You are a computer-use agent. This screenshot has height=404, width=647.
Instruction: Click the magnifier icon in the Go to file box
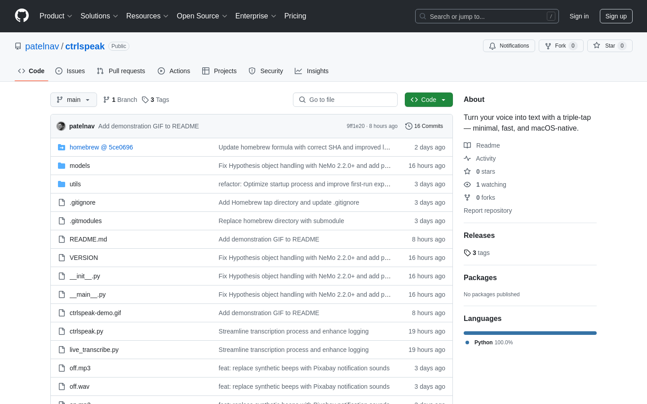(x=302, y=100)
